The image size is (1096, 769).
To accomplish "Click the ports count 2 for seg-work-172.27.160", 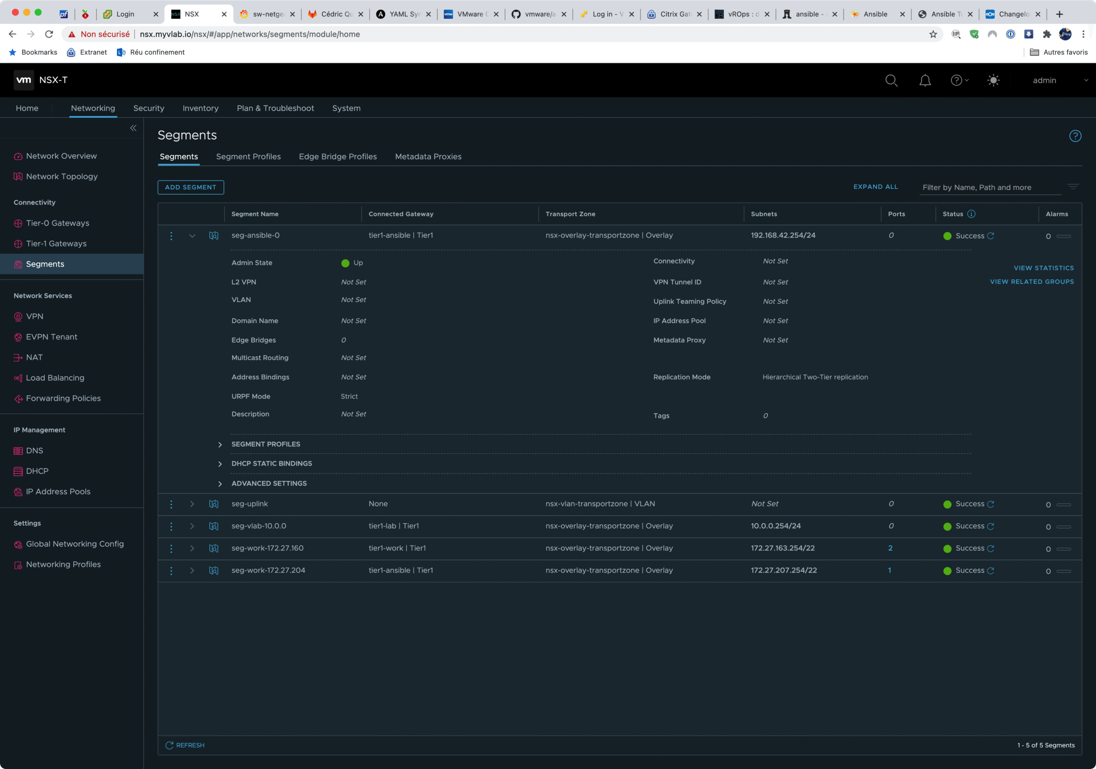I will (890, 548).
